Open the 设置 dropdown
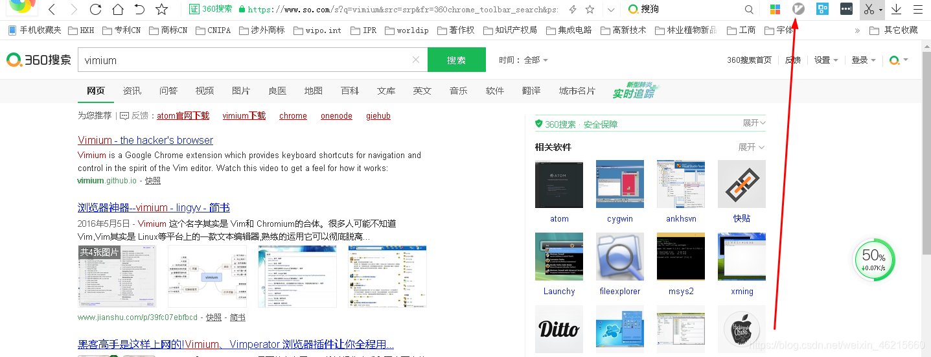This screenshot has width=931, height=357. pos(826,60)
